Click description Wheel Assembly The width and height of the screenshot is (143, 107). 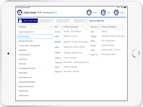[70, 67]
